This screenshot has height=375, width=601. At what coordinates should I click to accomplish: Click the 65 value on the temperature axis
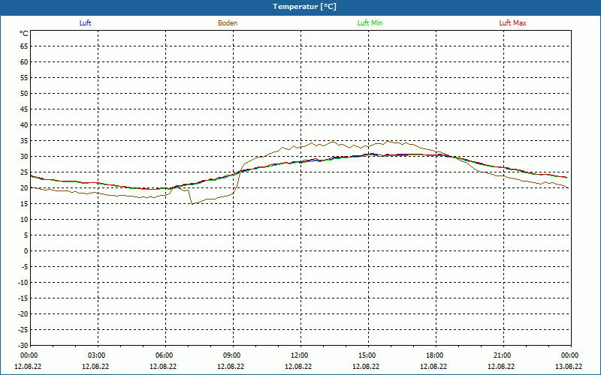(x=24, y=46)
